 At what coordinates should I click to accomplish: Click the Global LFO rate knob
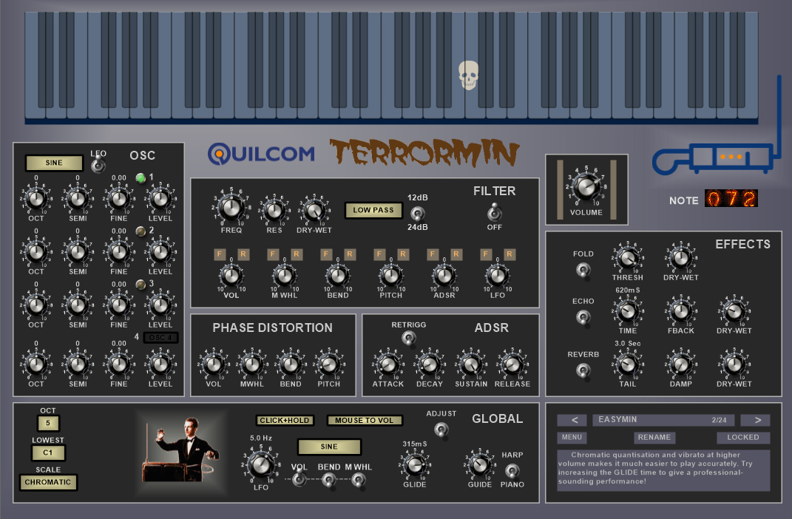tap(261, 464)
